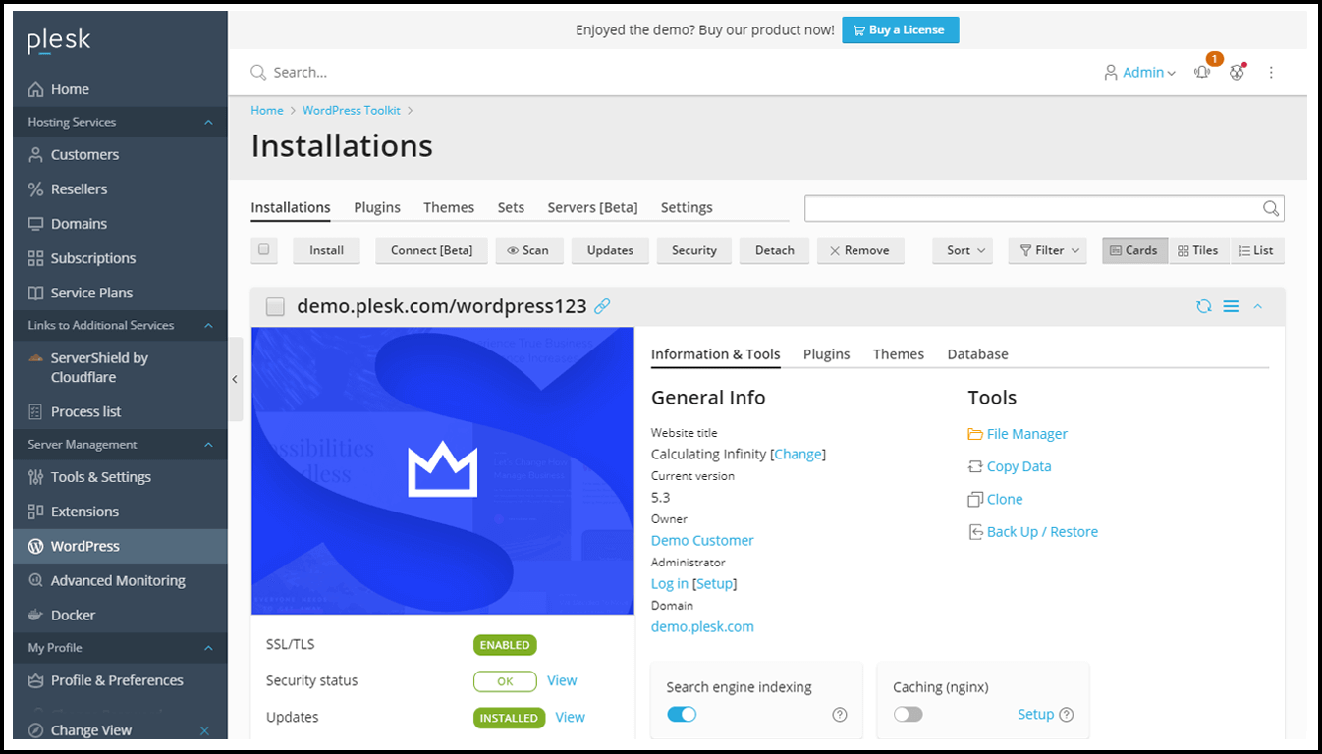Open the Database tab on the card
1322x754 pixels.
click(x=977, y=354)
